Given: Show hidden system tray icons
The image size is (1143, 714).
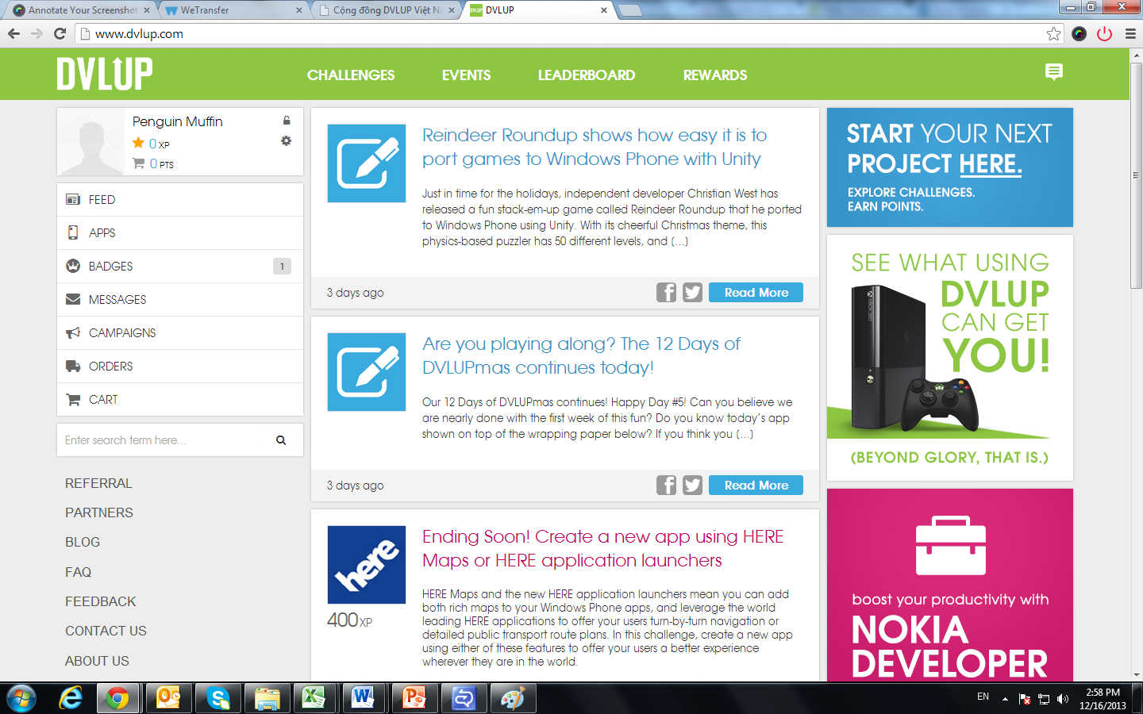Looking at the screenshot, I should click(x=1005, y=699).
